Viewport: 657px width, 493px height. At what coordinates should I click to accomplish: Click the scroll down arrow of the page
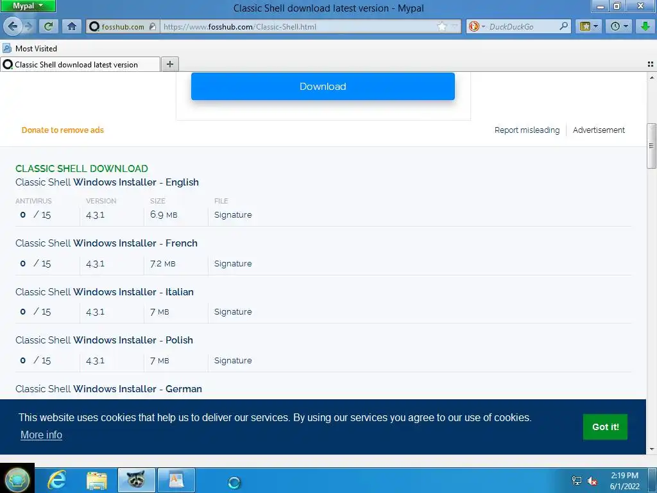651,449
